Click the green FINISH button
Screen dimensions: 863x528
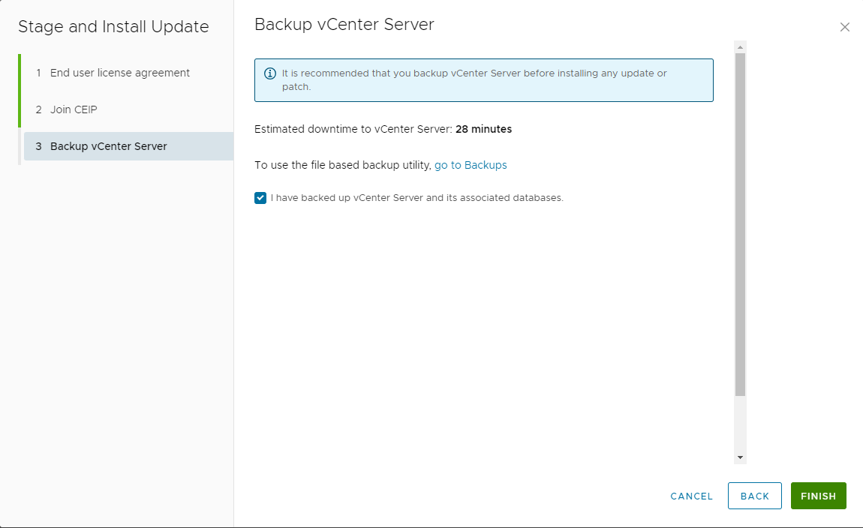coord(818,496)
